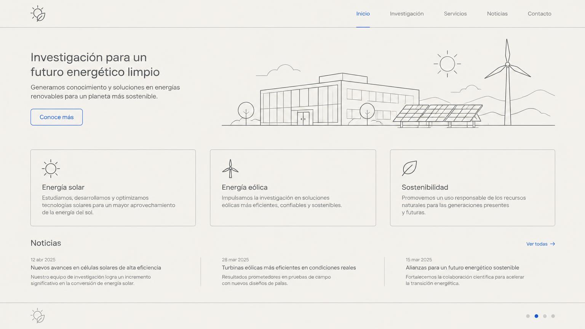Viewport: 585px width, 329px height.
Task: Open the Inicio navigation tab
Action: 363,14
